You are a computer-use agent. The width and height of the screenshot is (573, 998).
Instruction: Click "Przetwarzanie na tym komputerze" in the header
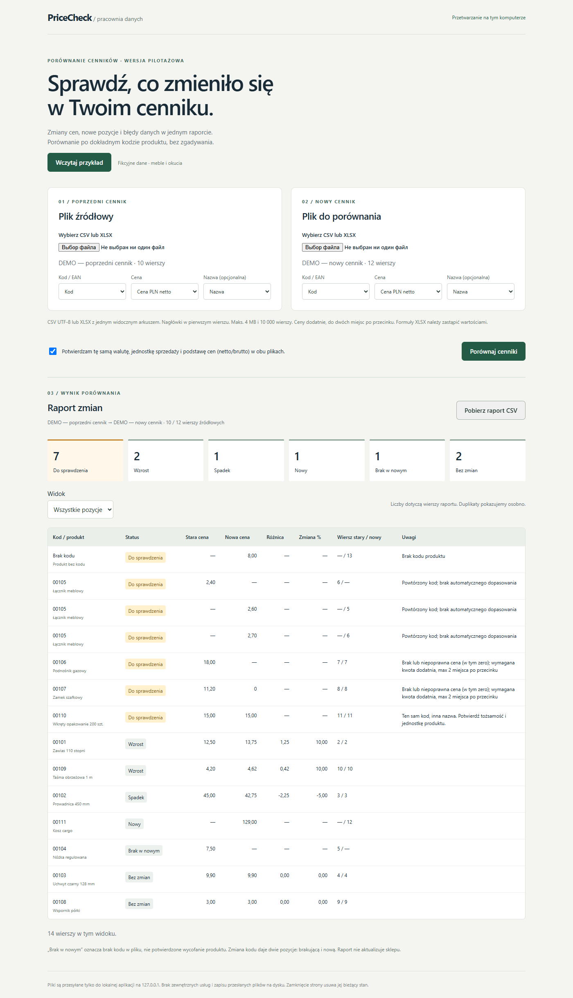coord(489,18)
